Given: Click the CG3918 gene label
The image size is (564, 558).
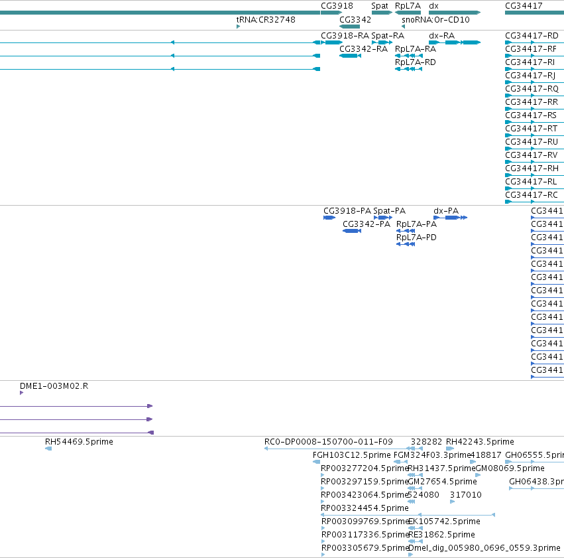Looking at the screenshot, I should coord(337,6).
